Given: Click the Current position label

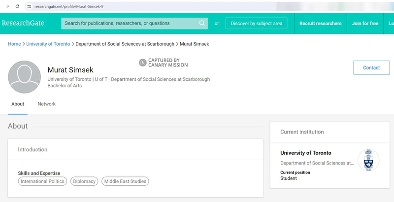Looking at the screenshot, I should tap(295, 172).
